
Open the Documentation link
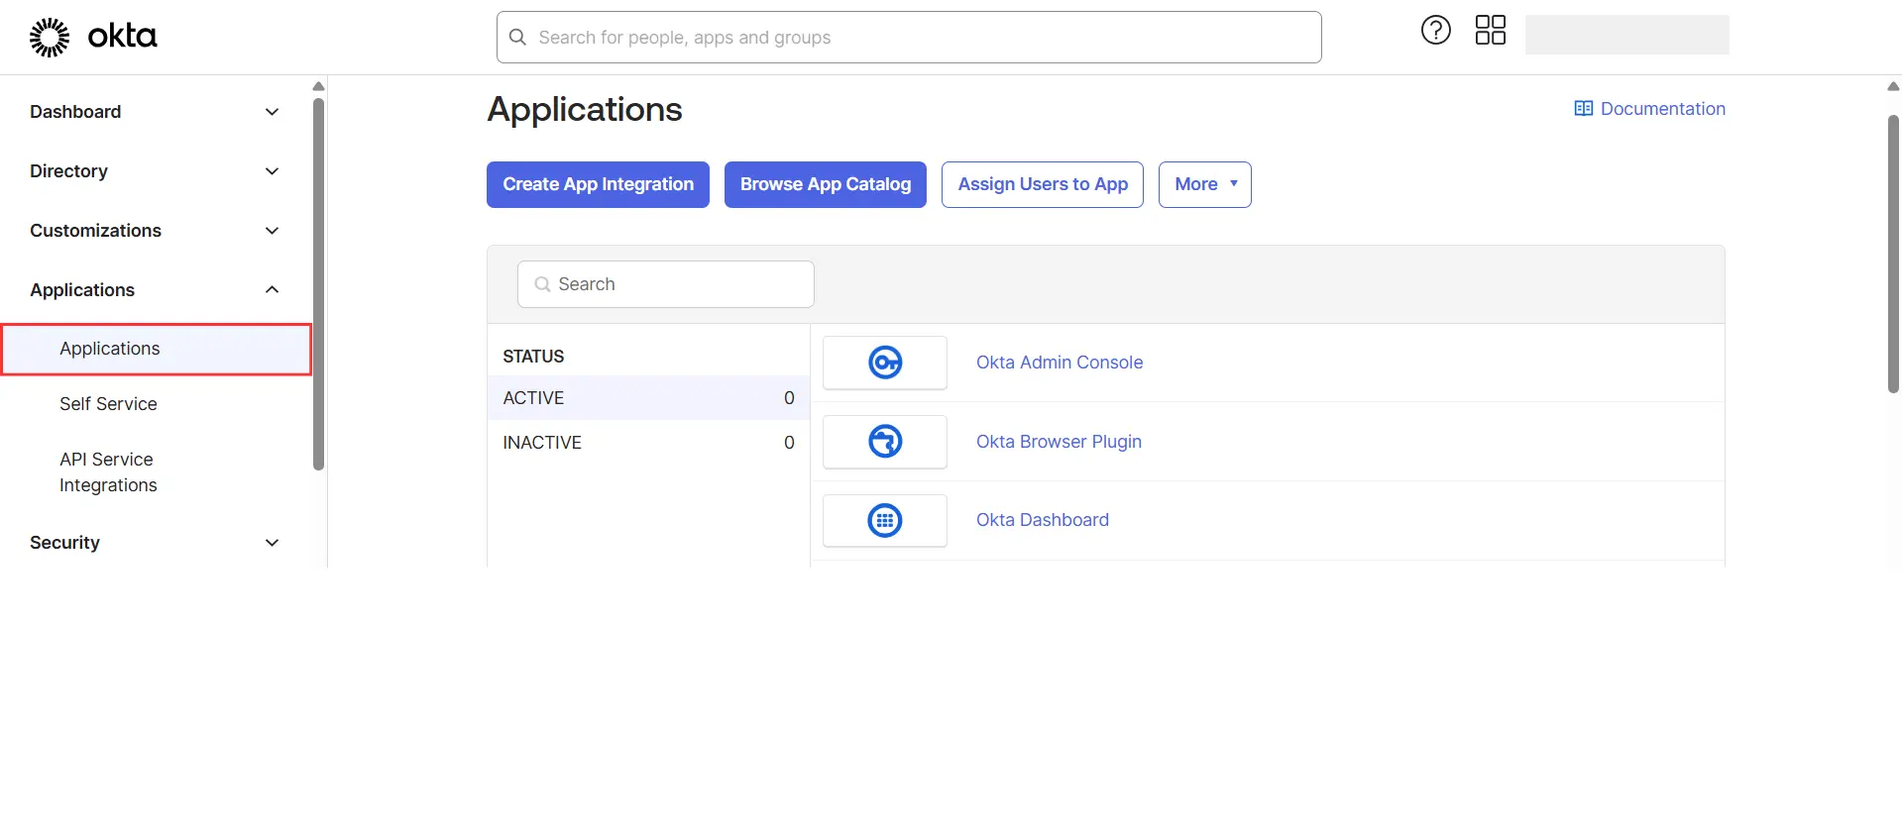point(1662,109)
